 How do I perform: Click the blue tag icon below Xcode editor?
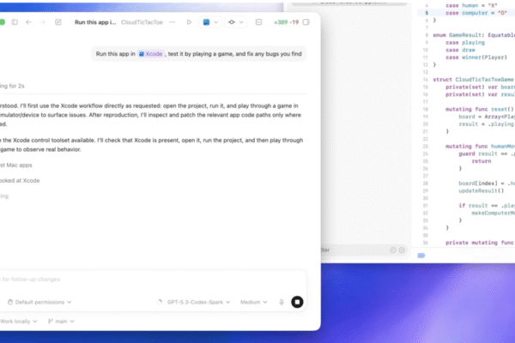coord(421,256)
